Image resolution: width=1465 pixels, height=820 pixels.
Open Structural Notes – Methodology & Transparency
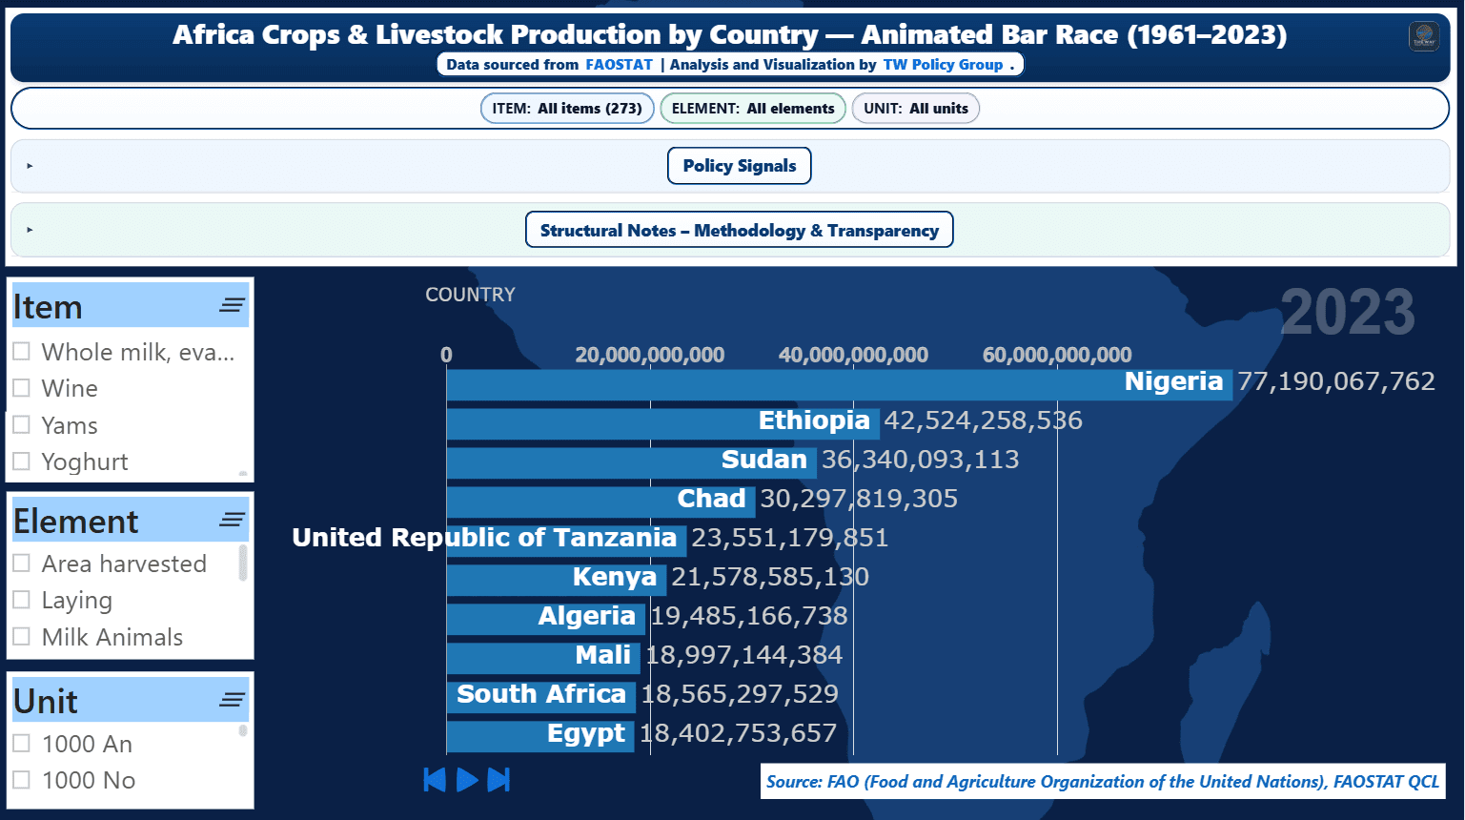(739, 230)
